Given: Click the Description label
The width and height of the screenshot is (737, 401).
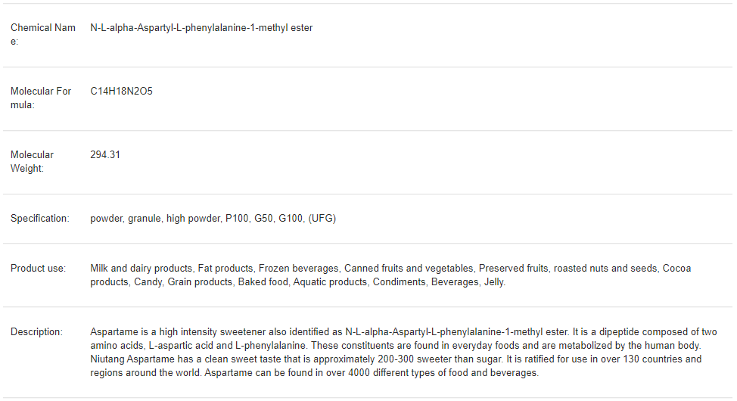Looking at the screenshot, I should pos(36,332).
